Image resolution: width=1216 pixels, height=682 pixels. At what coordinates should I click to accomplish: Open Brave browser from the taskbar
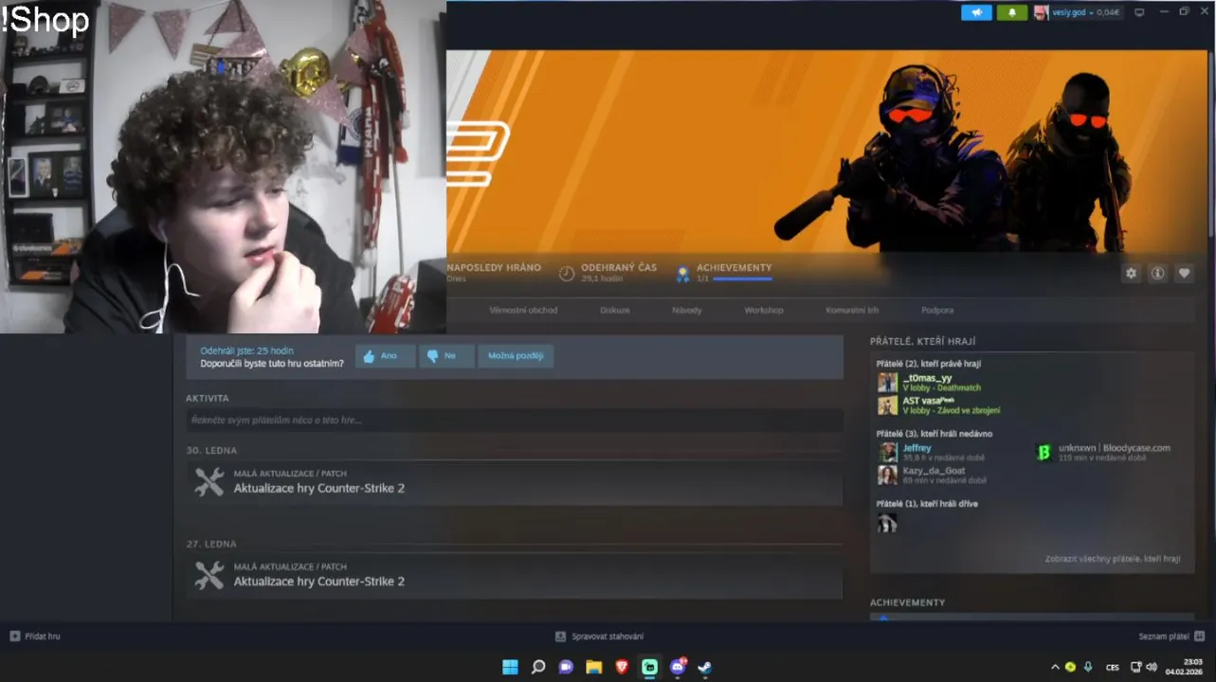(x=622, y=667)
